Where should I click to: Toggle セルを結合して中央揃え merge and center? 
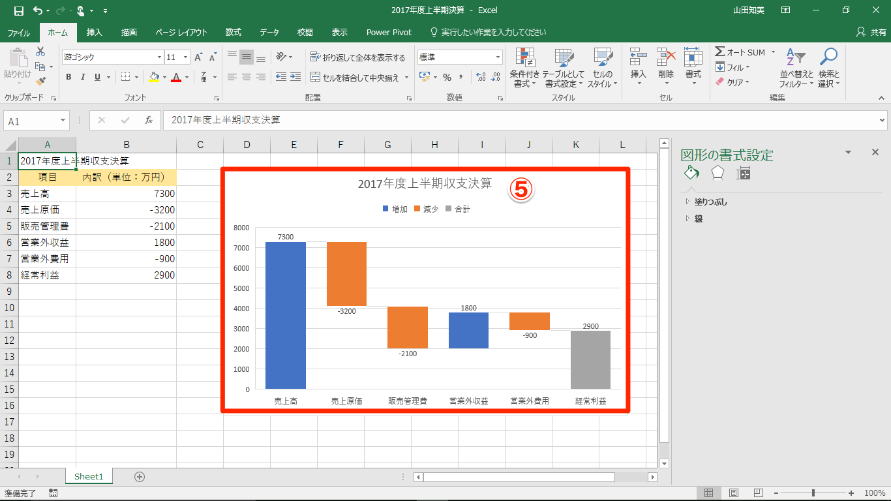tap(355, 78)
